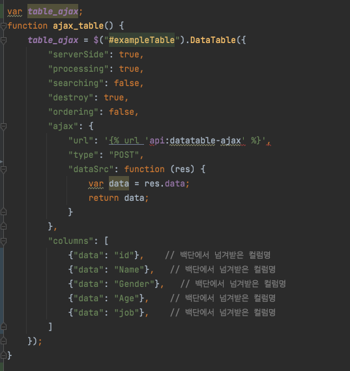Click false value on the ordering line
This screenshot has height=371, width=350.
point(121,111)
